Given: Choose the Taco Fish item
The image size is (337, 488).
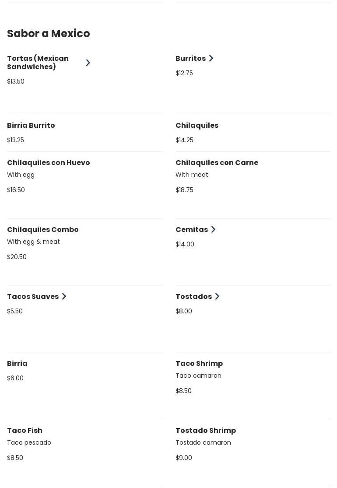Looking at the screenshot, I should pyautogui.click(x=84, y=453).
